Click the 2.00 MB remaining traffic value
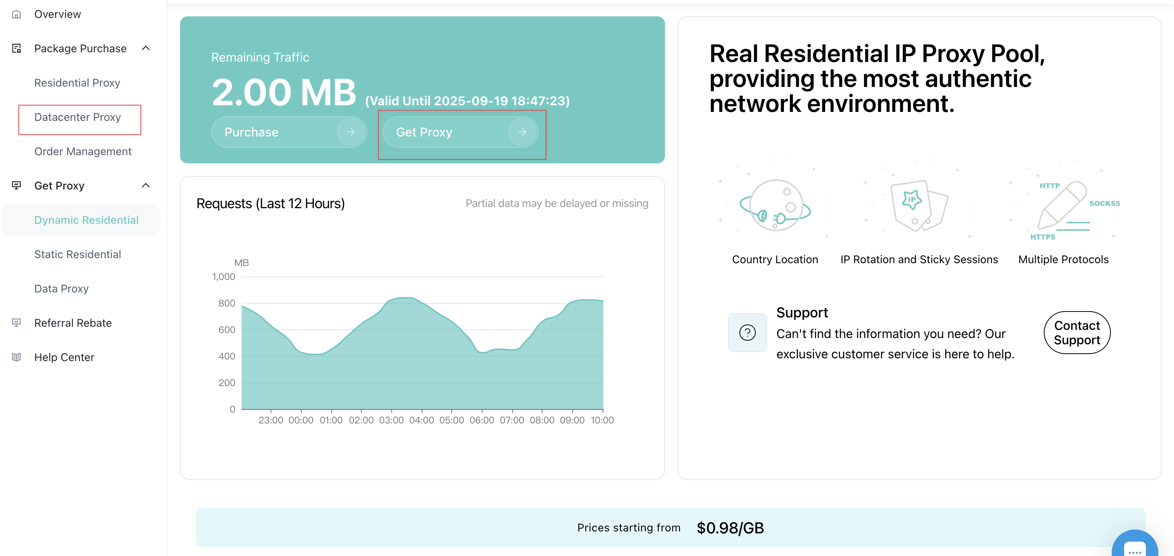The height and width of the screenshot is (556, 1174). pyautogui.click(x=284, y=92)
